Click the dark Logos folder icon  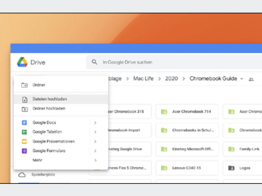(231, 168)
